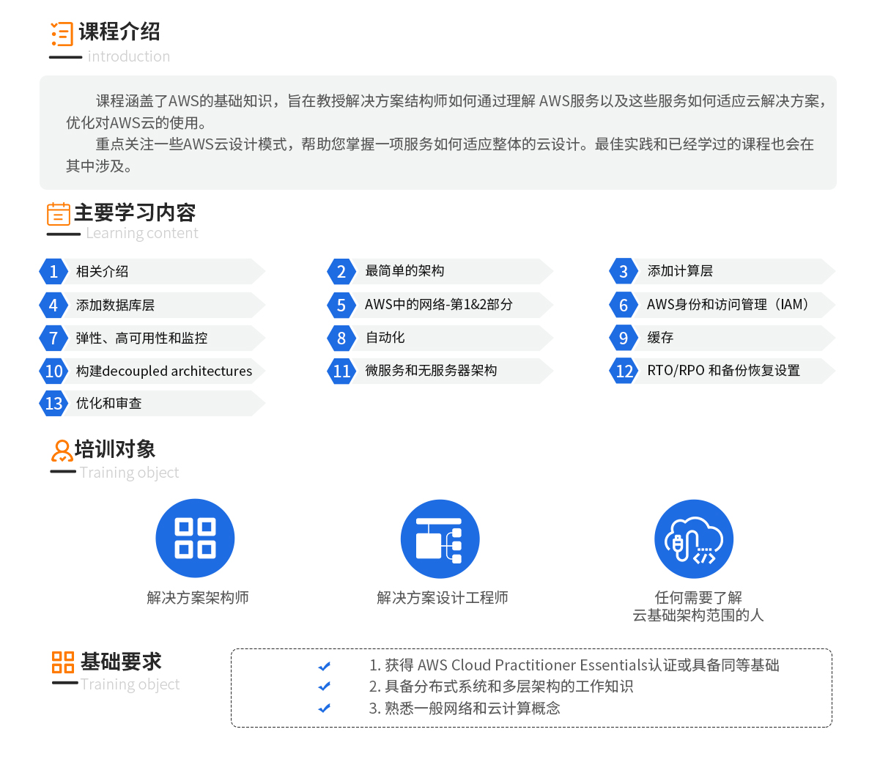This screenshot has width=880, height=762.
Task: Click the hexagon number 13 badge
Action: [53, 403]
